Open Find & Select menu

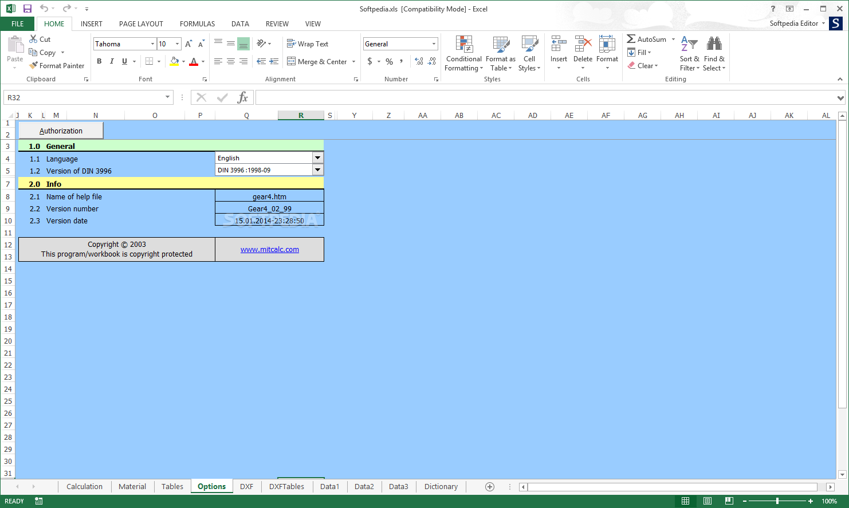point(714,53)
